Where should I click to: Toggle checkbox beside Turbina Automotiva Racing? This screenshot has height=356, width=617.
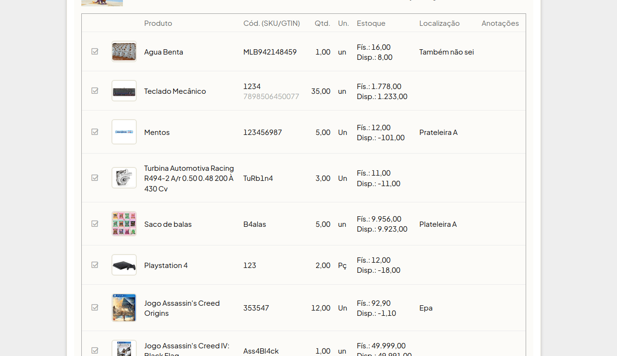pos(95,178)
